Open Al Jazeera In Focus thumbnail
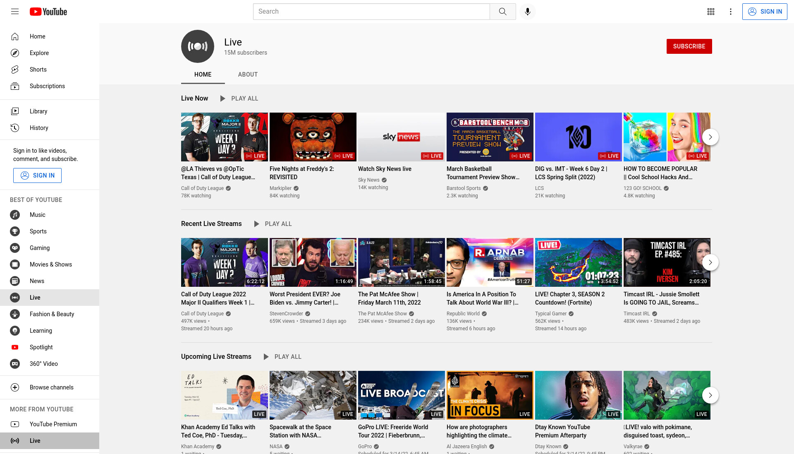Viewport: 794px width, 454px height. coord(490,395)
